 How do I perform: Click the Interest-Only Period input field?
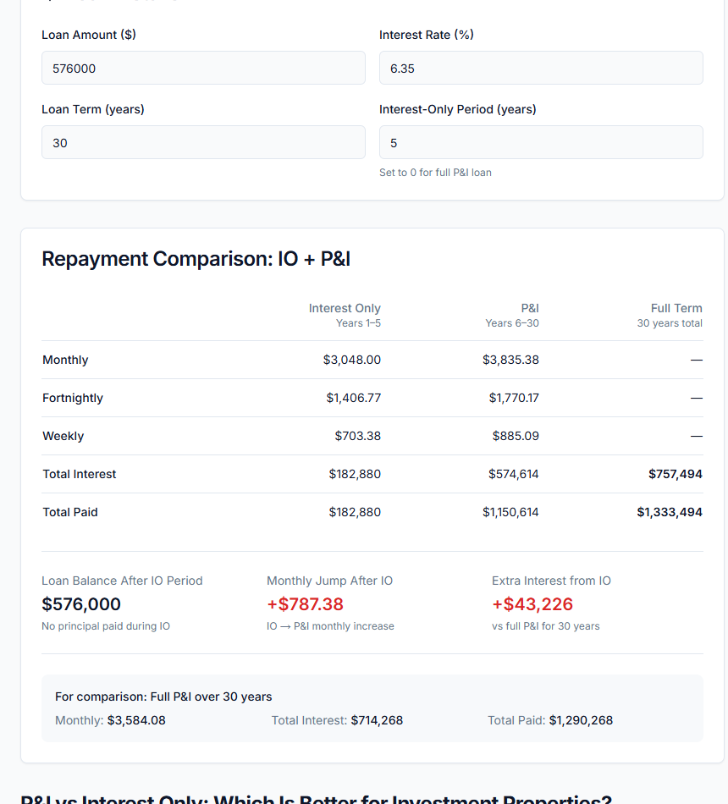pyautogui.click(x=541, y=142)
